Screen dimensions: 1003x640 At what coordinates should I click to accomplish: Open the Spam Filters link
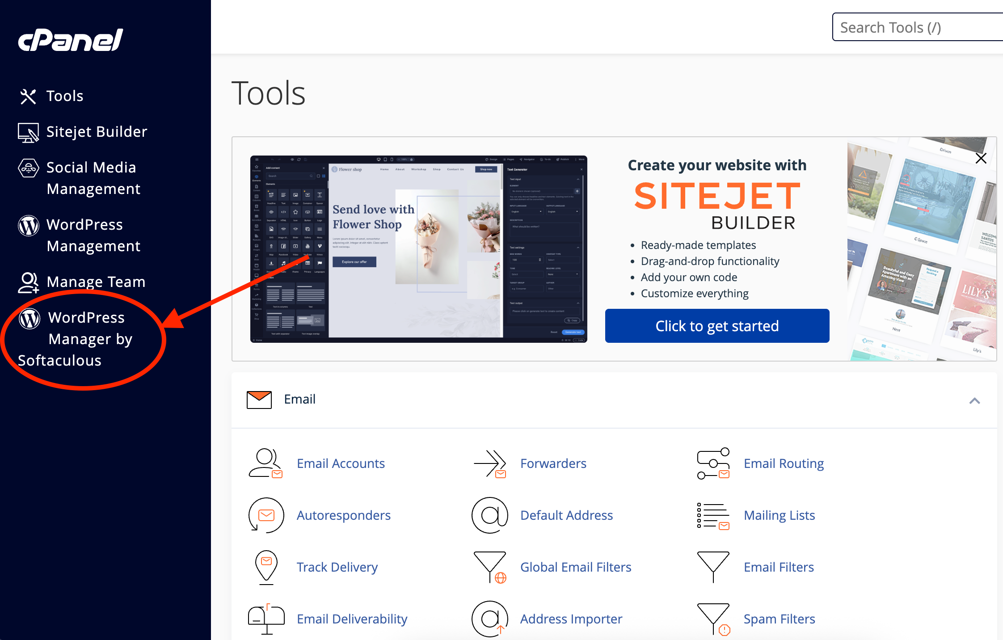(780, 619)
